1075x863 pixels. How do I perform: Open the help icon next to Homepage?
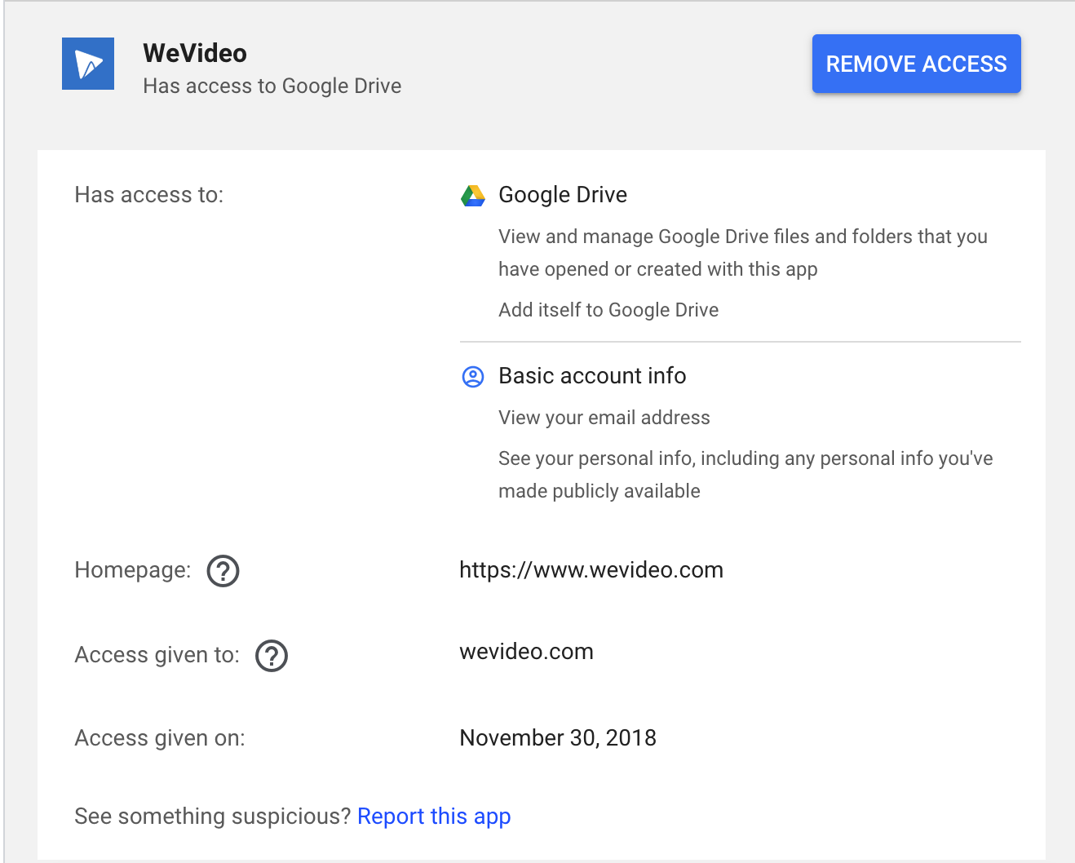point(223,571)
